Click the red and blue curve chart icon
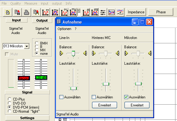 112,12
